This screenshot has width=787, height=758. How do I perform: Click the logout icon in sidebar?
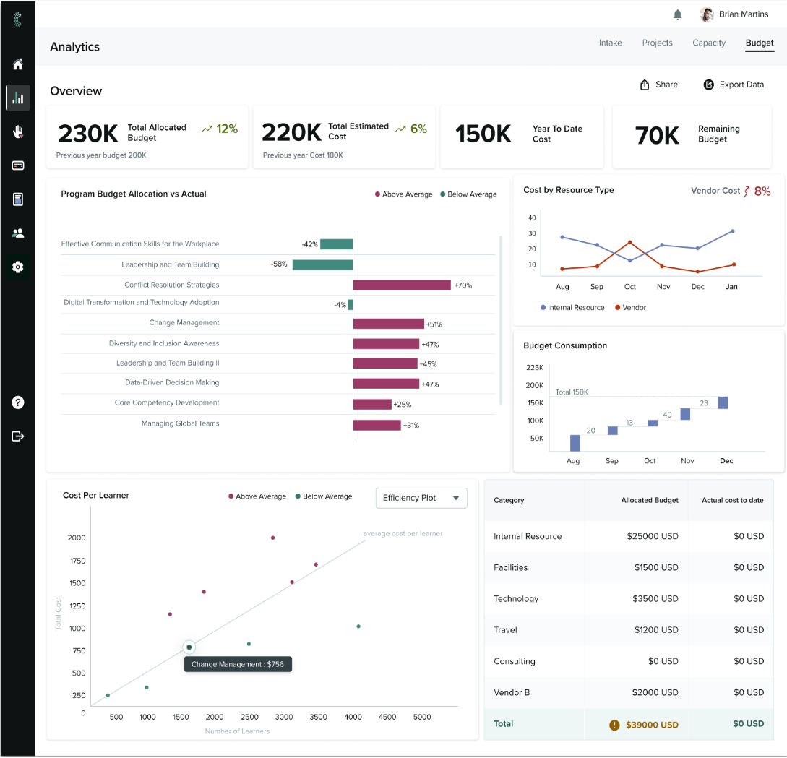(18, 436)
